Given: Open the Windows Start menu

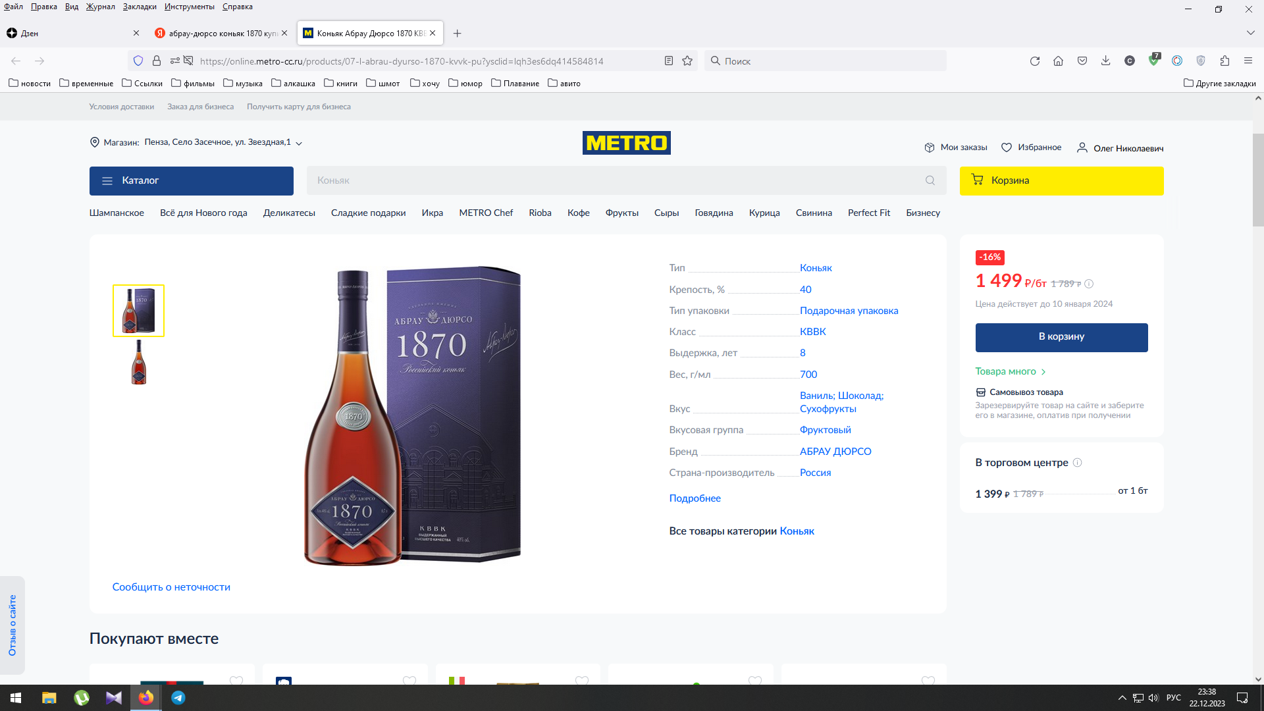Looking at the screenshot, I should (16, 698).
